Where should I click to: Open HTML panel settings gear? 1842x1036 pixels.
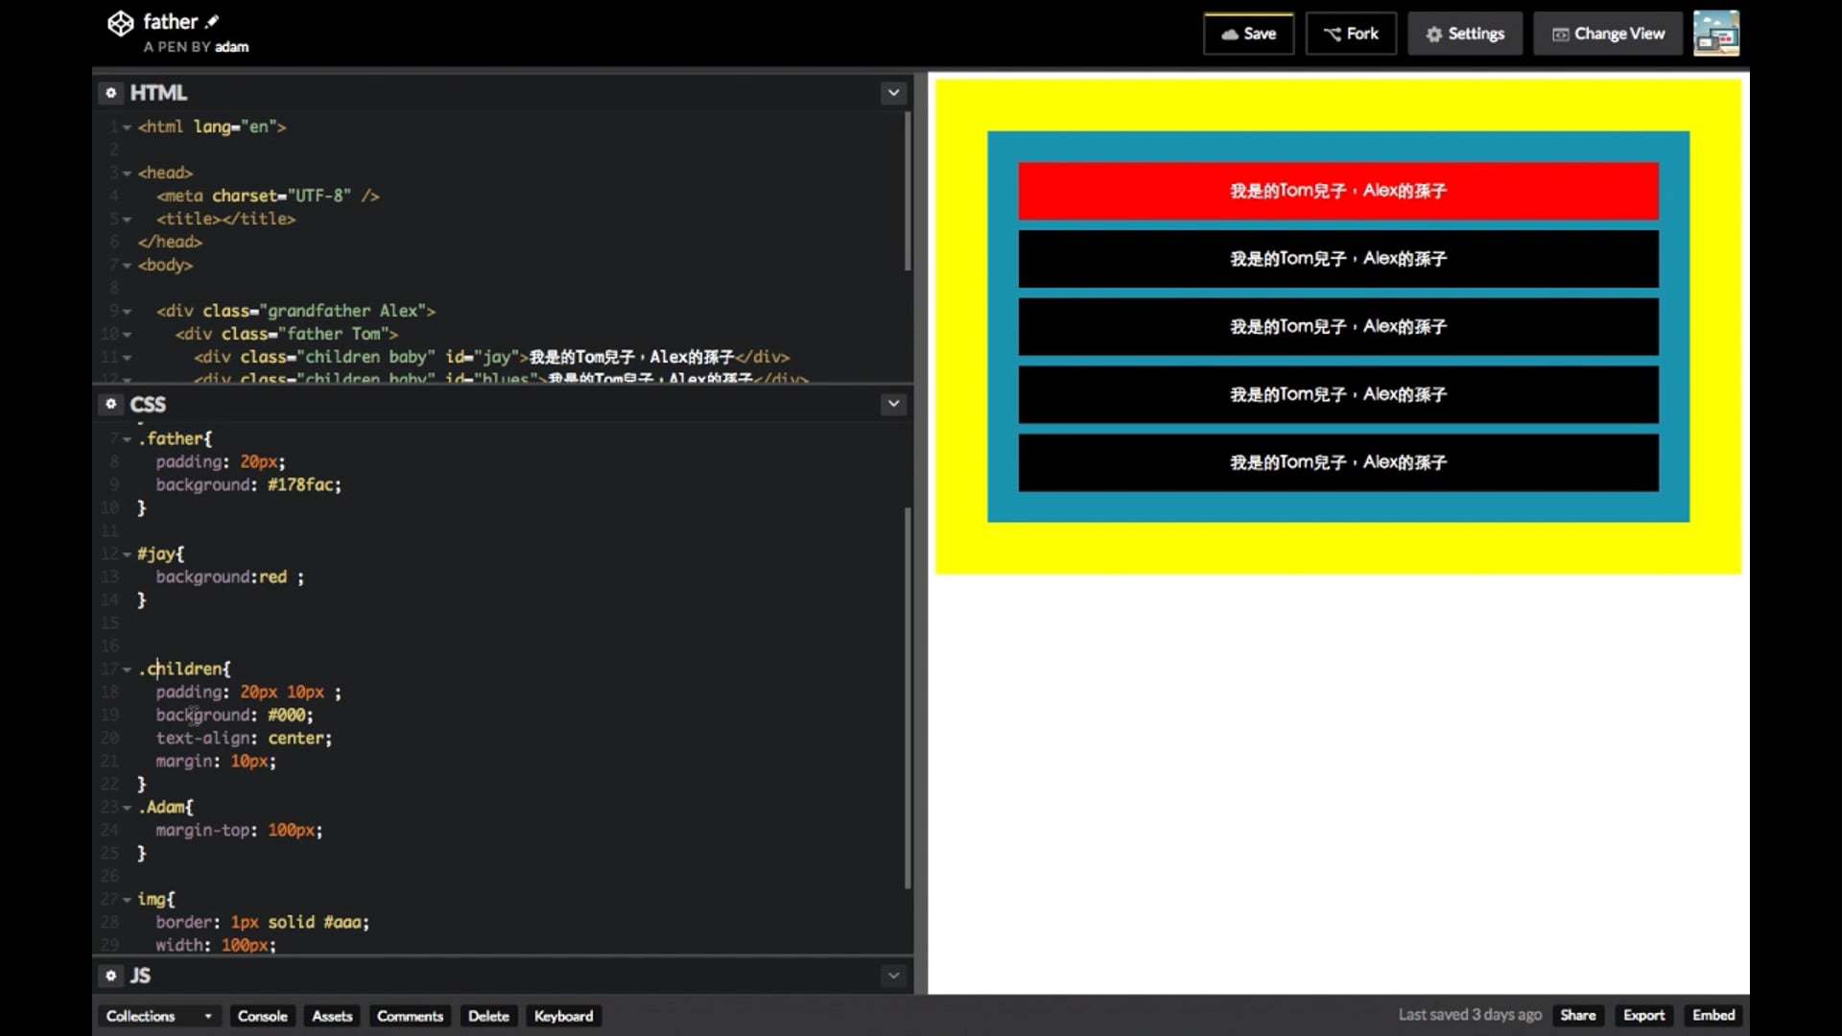point(111,93)
